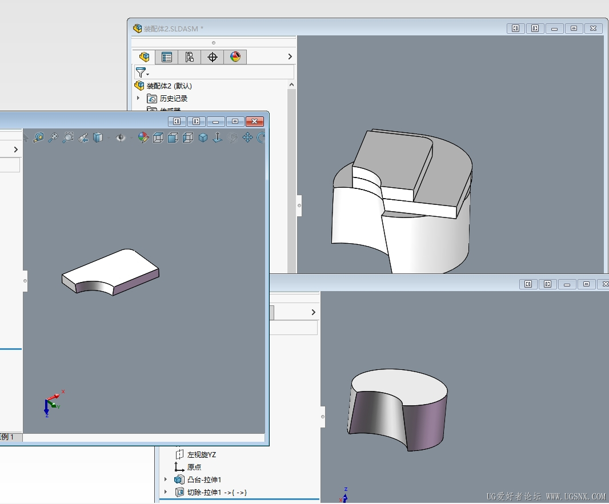The height and width of the screenshot is (504, 609).
Task: Expand the 凸台-拉伸1 feature
Action: point(166,479)
